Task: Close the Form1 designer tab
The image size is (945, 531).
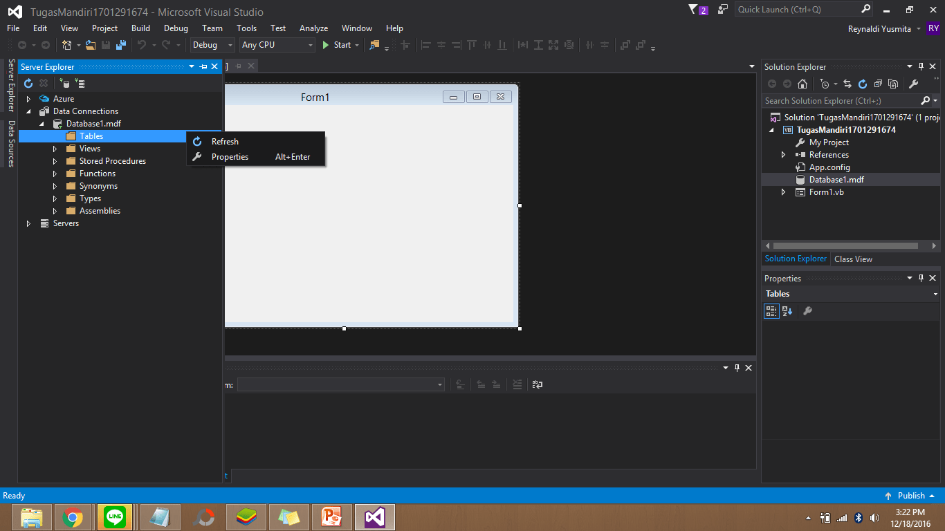Action: [251, 66]
